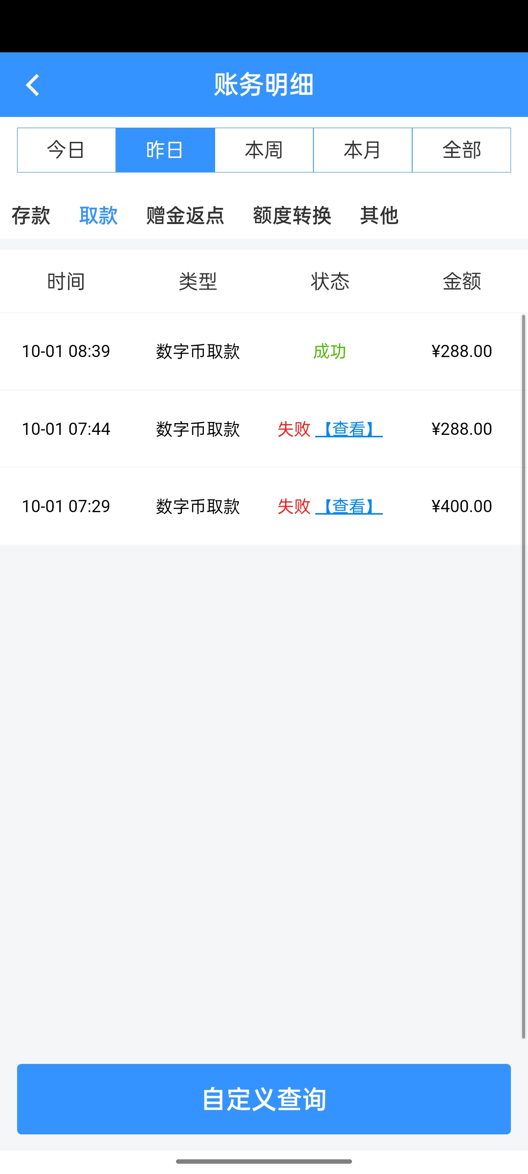Open the 赠金返点 category tab

point(185,216)
